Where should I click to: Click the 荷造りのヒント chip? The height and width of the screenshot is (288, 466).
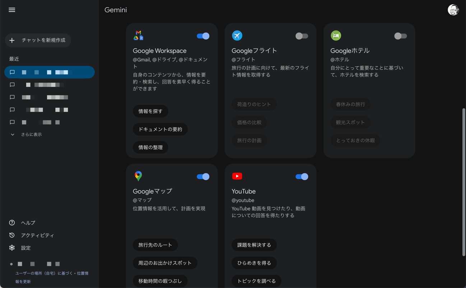point(254,105)
